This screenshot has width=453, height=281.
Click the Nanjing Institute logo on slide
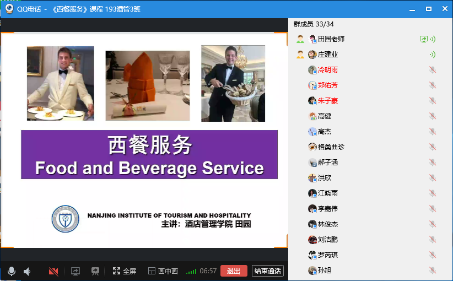point(65,219)
